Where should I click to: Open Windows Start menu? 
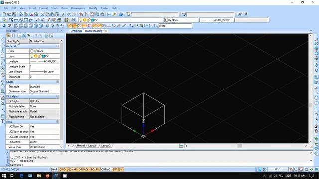[4, 176]
